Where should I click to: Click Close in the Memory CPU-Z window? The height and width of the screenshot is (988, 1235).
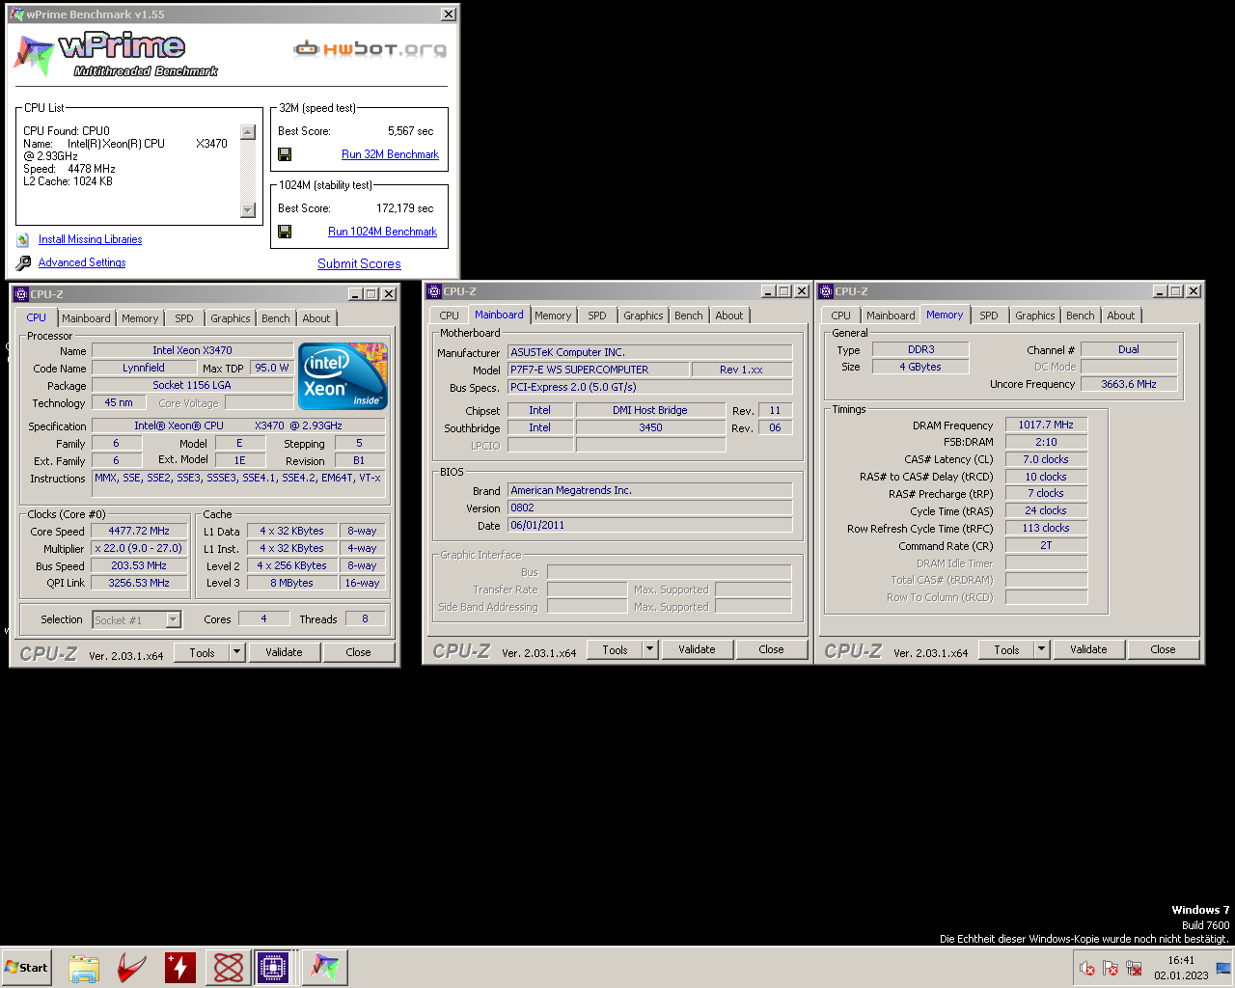click(1163, 649)
